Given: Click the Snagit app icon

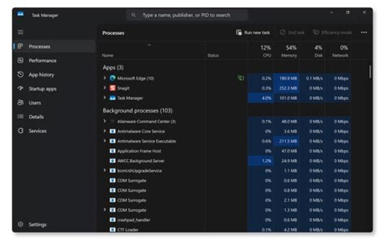Looking at the screenshot, I should coord(112,88).
